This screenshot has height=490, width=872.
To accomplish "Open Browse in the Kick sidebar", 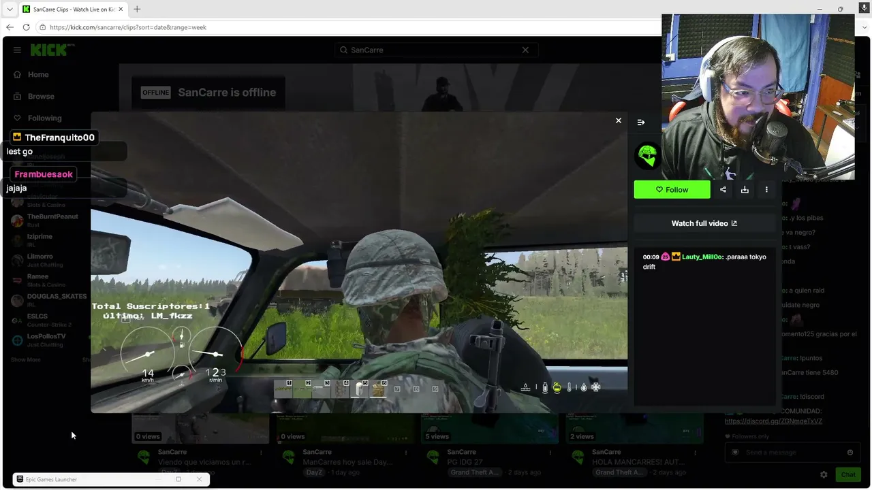I will [34, 97].
